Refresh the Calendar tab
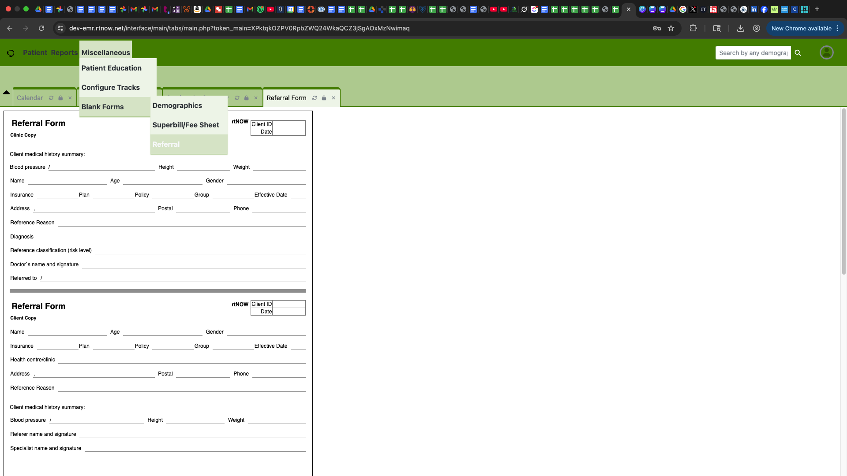 [x=51, y=98]
